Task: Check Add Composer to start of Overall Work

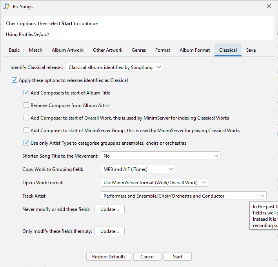Action: (x=26, y=118)
